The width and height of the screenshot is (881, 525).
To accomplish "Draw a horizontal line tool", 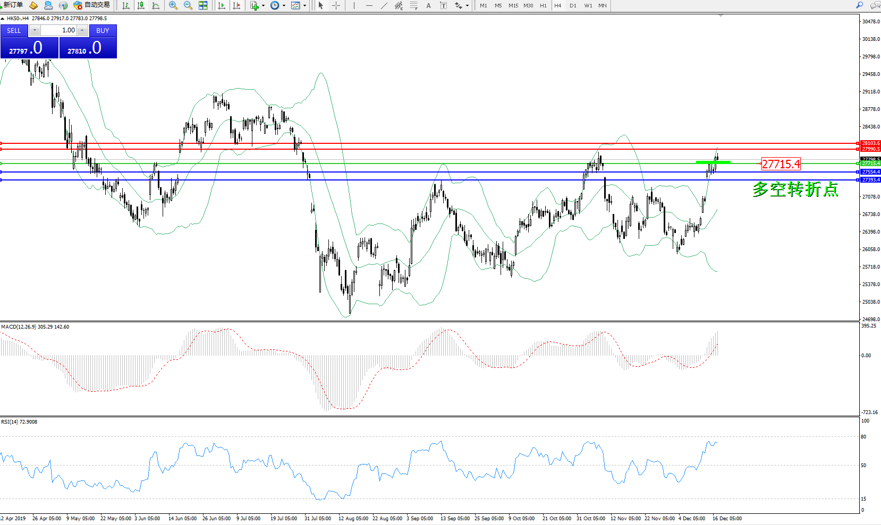I will pyautogui.click(x=369, y=5).
